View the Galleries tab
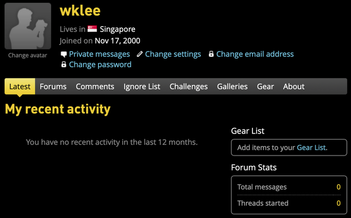Image resolution: width=351 pixels, height=218 pixels. (x=232, y=86)
